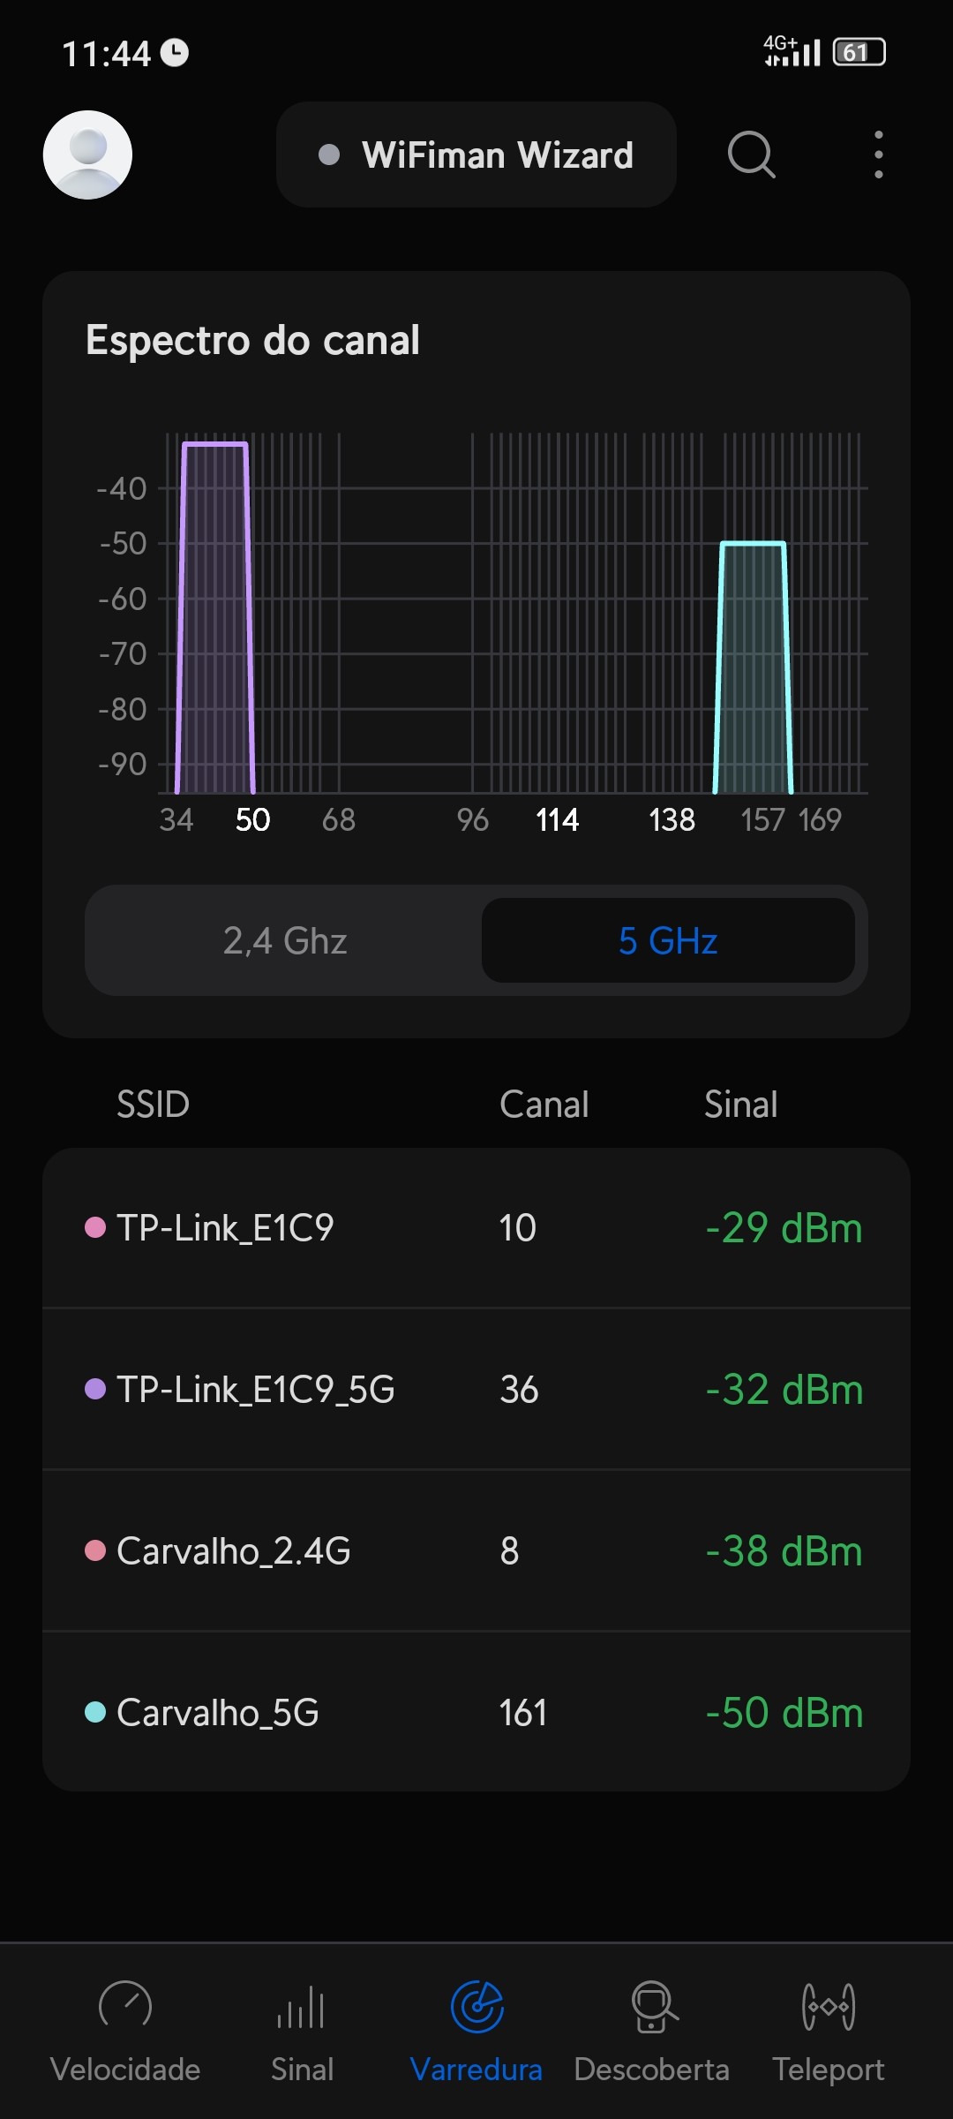Screen dimensions: 953x2119
Task: Open the profile avatar icon
Action: coord(87,155)
